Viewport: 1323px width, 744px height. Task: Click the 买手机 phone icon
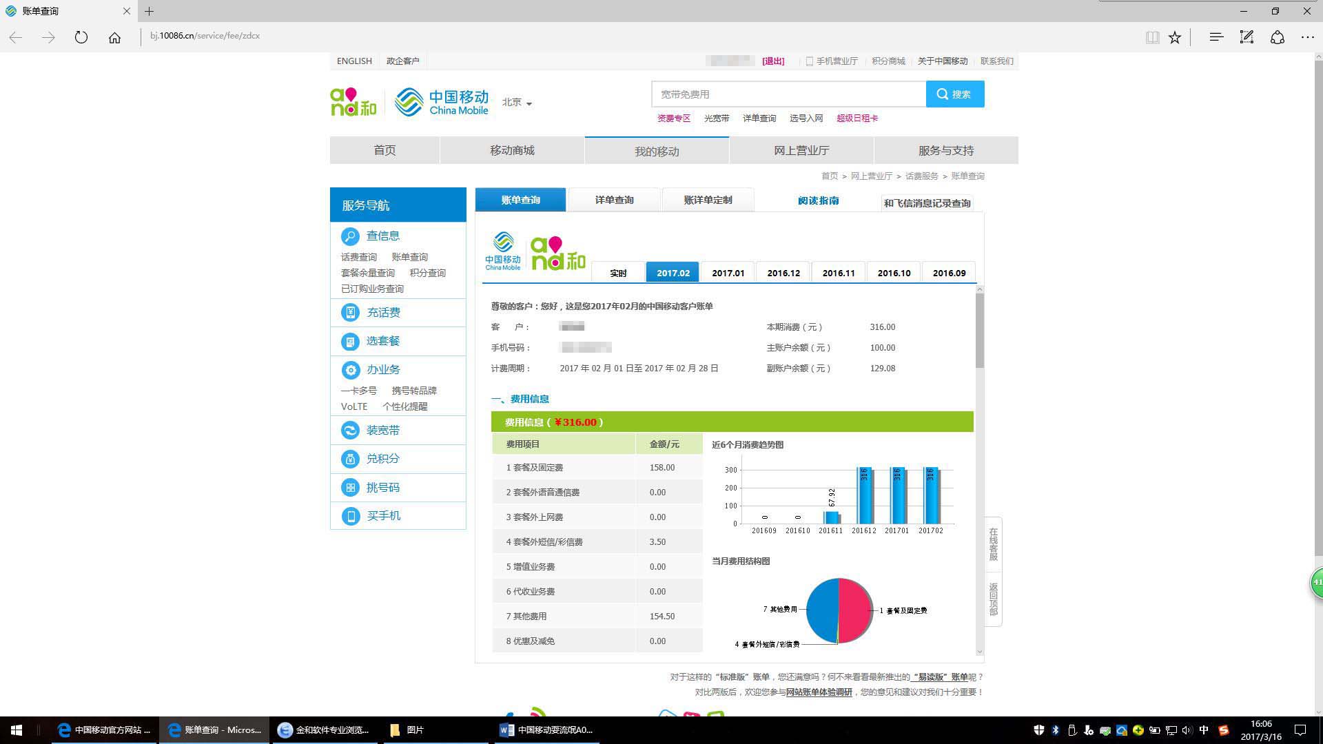coord(350,516)
